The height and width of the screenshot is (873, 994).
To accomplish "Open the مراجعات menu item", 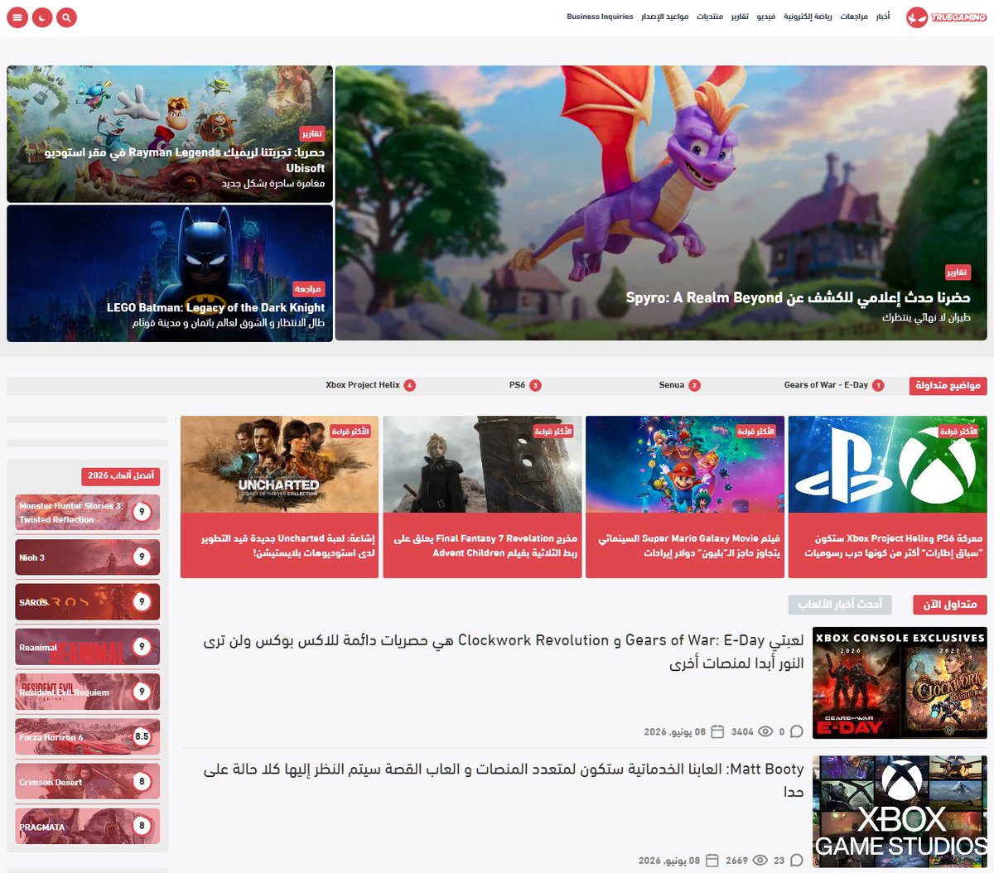I will tap(854, 17).
